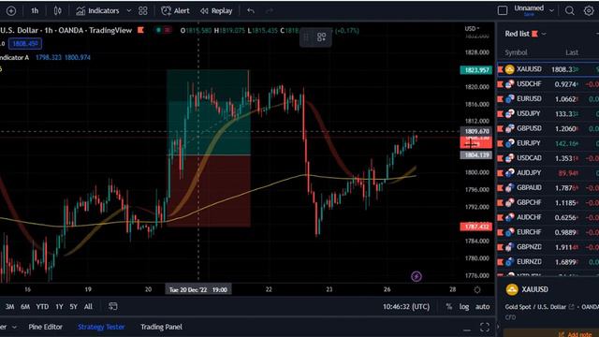This screenshot has height=337, width=599.
Task: Select EURNZD in the watchlist
Action: point(548,262)
